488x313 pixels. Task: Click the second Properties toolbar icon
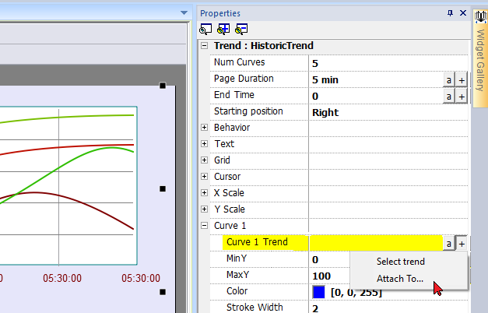tap(223, 30)
